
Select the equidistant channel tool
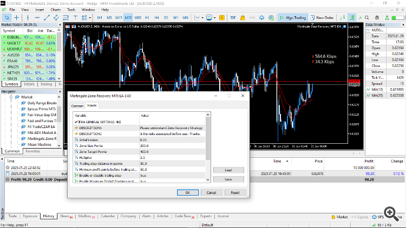click(x=56, y=18)
